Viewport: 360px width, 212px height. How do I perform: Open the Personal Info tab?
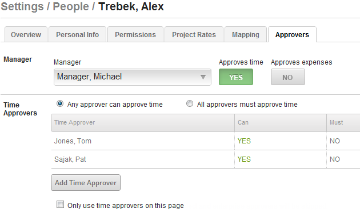77,34
